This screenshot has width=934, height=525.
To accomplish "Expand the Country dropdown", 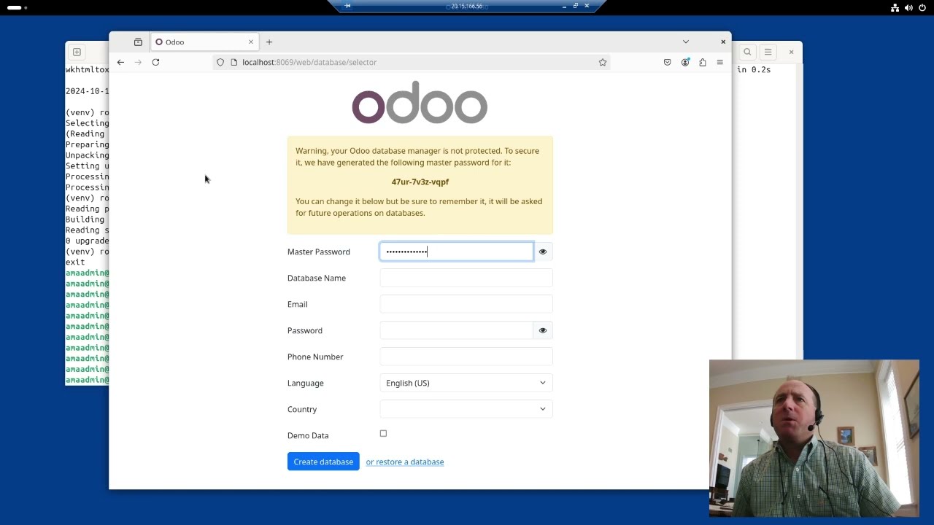I will [466, 409].
